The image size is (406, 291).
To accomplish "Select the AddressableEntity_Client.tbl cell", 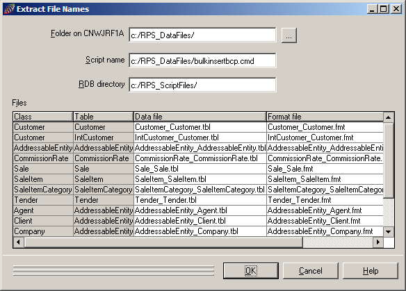I will click(x=200, y=221).
